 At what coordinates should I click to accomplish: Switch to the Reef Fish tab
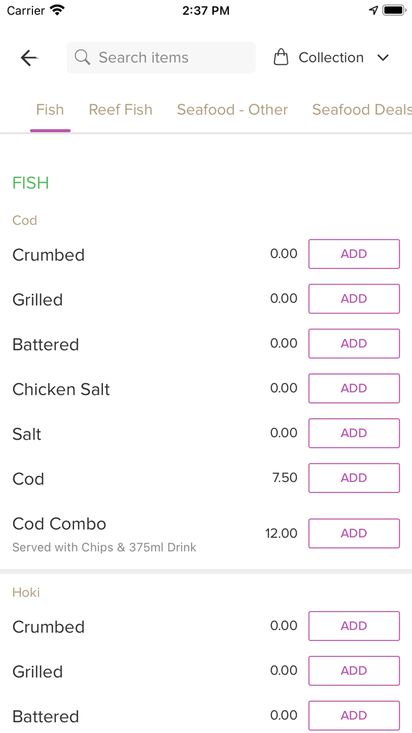pyautogui.click(x=121, y=110)
